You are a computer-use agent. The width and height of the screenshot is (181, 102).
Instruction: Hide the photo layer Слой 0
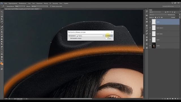click(150, 46)
